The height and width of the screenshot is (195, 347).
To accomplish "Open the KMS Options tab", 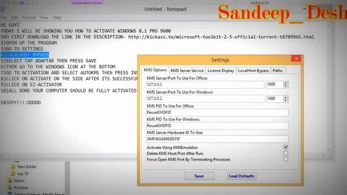I will tap(155, 70).
